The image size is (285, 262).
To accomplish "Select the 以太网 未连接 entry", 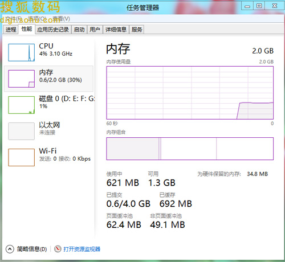I will click(x=49, y=131).
